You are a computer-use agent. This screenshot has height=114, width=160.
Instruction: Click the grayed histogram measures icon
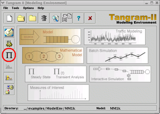coord(9,67)
